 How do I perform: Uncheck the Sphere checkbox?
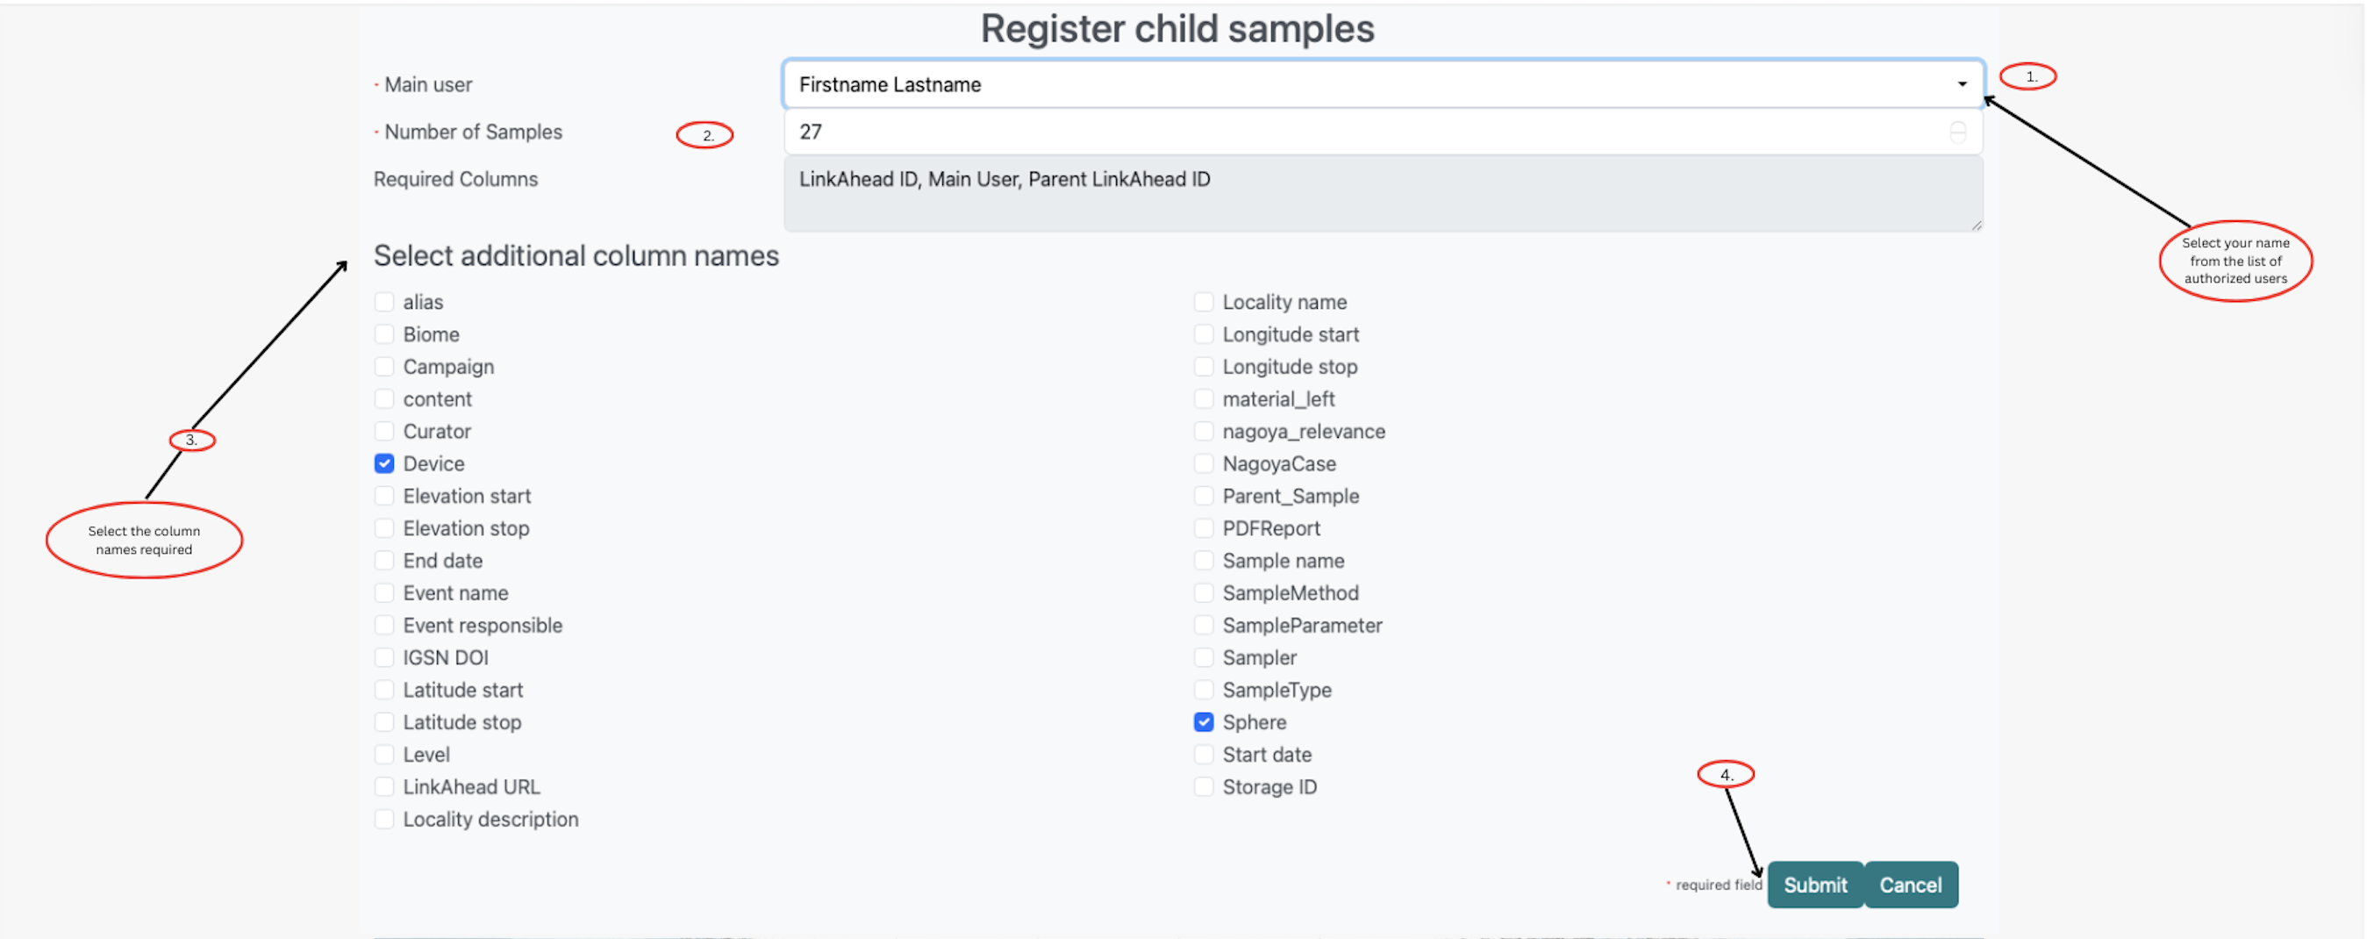[x=1204, y=722]
